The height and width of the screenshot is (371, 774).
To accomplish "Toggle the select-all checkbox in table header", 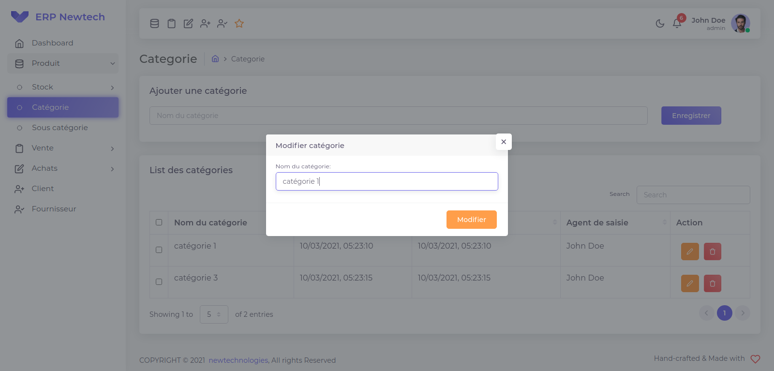I will (x=159, y=223).
